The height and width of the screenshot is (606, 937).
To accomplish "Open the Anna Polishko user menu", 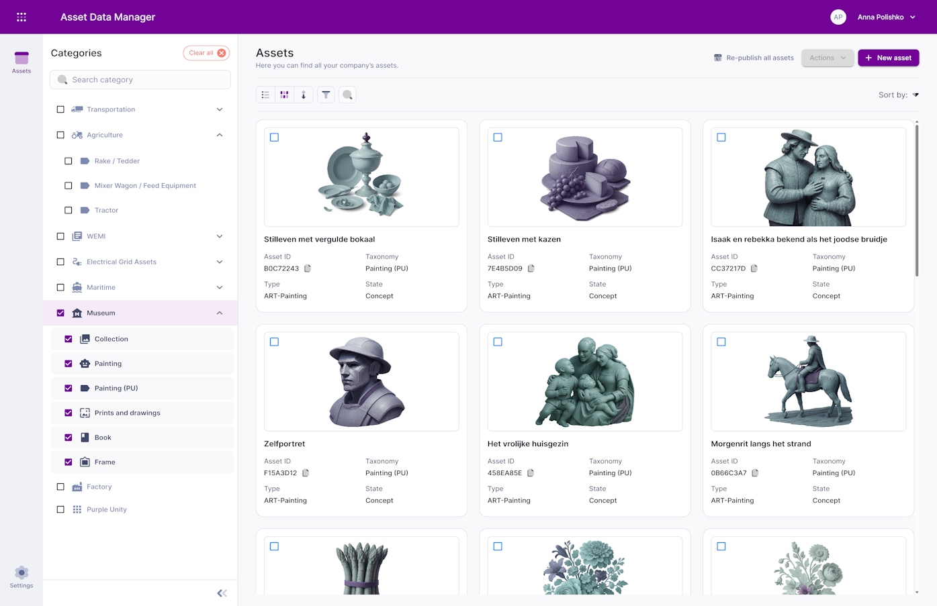I will (x=886, y=17).
